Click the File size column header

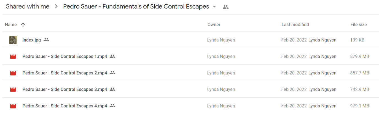[x=359, y=25]
